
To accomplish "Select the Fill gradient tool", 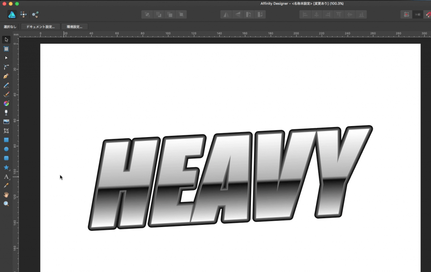I will click(6, 103).
